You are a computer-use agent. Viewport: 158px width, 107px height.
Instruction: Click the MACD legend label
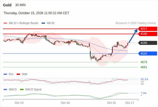[13, 89]
